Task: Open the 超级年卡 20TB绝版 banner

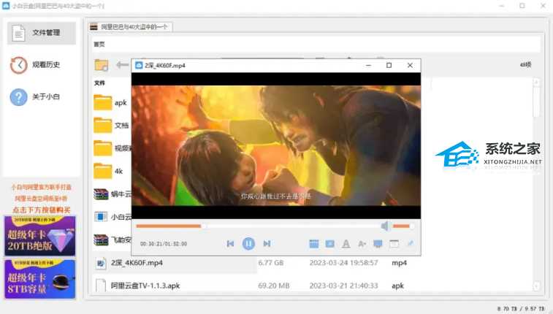Action: click(x=40, y=236)
